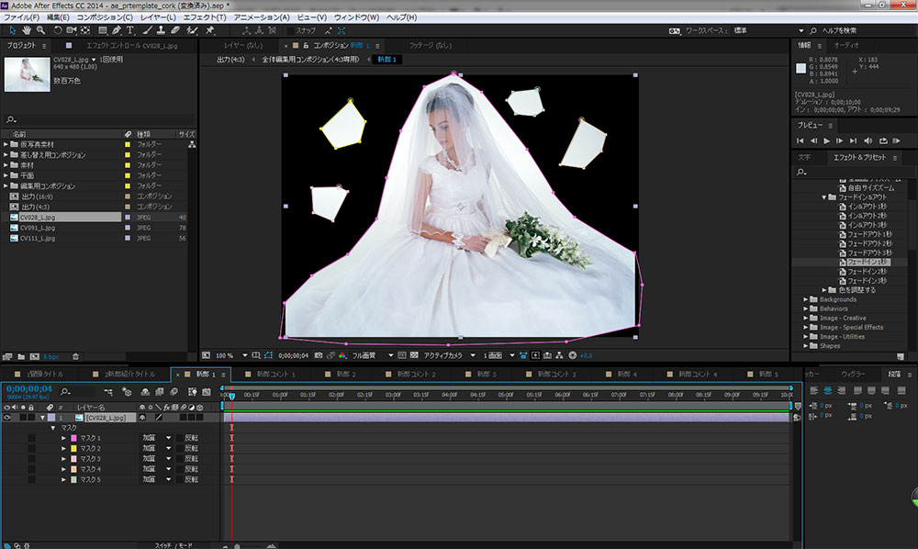Image resolution: width=918 pixels, height=549 pixels.
Task: Toggle the スナップ snapping checkbox
Action: 289,30
